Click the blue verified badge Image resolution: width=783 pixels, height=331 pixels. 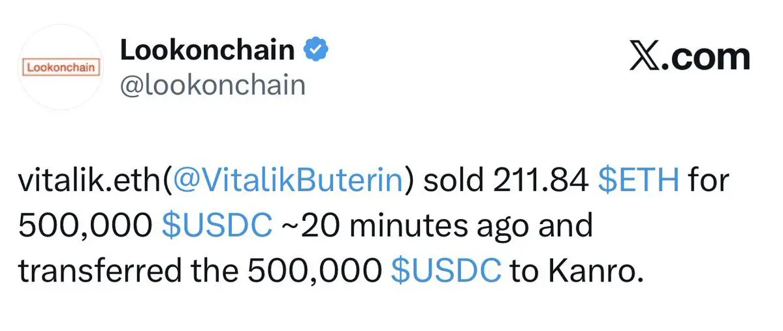pyautogui.click(x=316, y=50)
